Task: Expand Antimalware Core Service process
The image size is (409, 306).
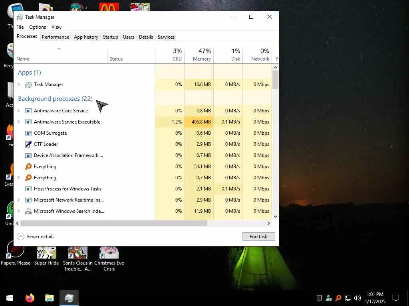Action: pos(18,111)
